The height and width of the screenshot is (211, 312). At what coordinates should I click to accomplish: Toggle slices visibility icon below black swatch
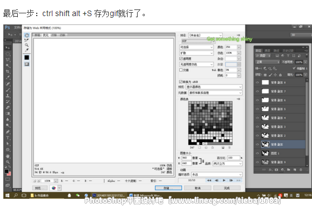(x=27, y=64)
